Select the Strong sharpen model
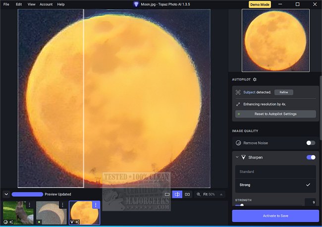This screenshot has width=322, height=227. 275,185
